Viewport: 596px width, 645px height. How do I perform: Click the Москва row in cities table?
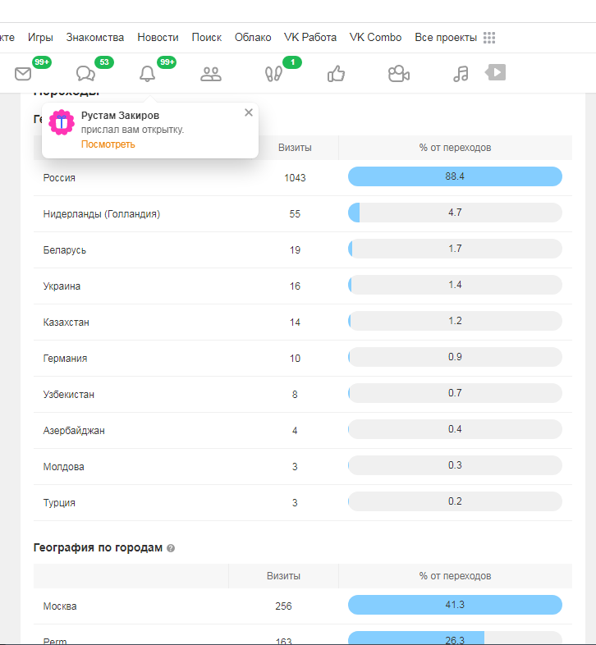coord(60,606)
